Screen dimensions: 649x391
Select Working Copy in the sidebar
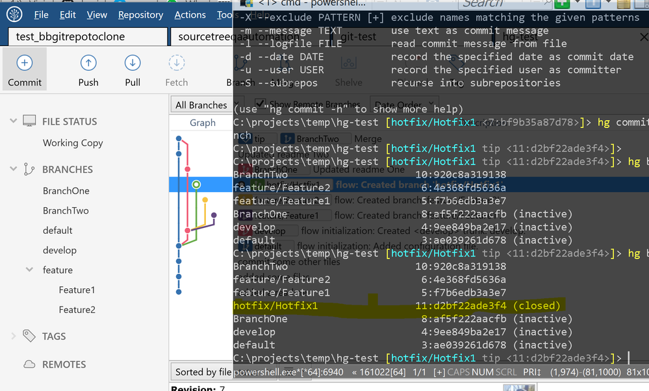pyautogui.click(x=73, y=143)
